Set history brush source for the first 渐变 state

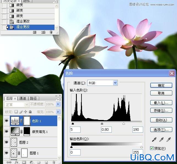pos(4,5)
